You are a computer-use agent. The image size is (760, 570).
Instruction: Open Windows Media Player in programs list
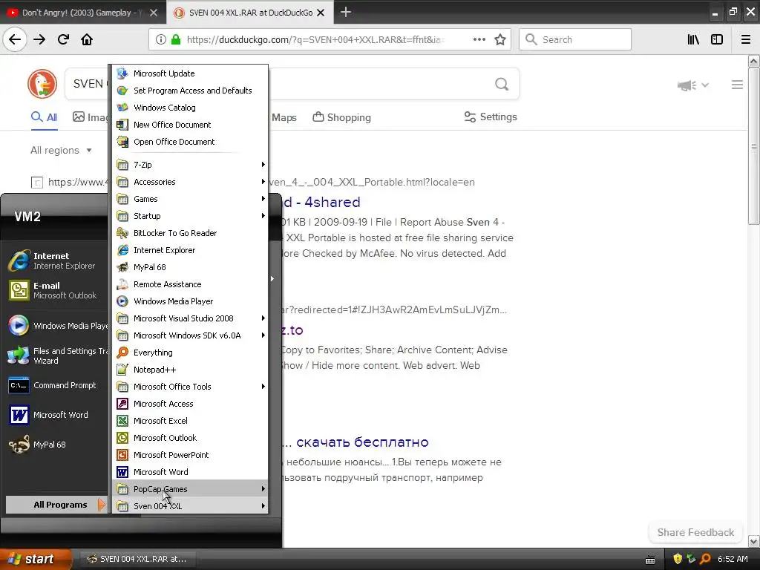[190, 301]
